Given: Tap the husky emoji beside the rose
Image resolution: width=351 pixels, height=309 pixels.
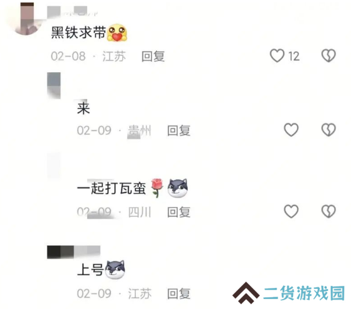Looking at the screenshot, I should (178, 188).
